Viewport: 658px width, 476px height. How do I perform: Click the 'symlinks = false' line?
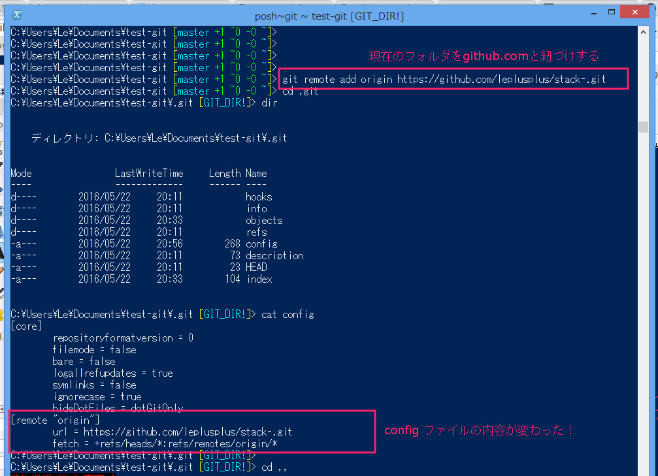coord(94,385)
